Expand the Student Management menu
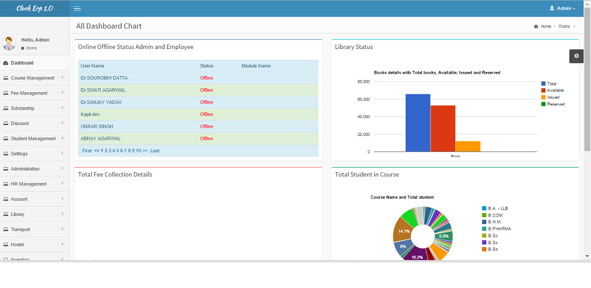 (x=33, y=139)
